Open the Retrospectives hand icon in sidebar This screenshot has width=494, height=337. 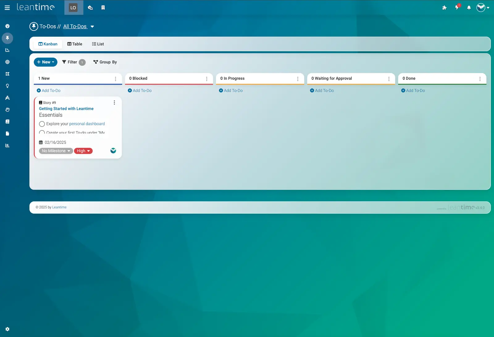click(7, 110)
